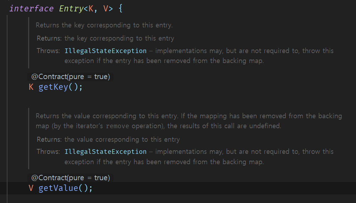356x203 pixels.
Task: Select the getValue method name
Action: pos(58,188)
